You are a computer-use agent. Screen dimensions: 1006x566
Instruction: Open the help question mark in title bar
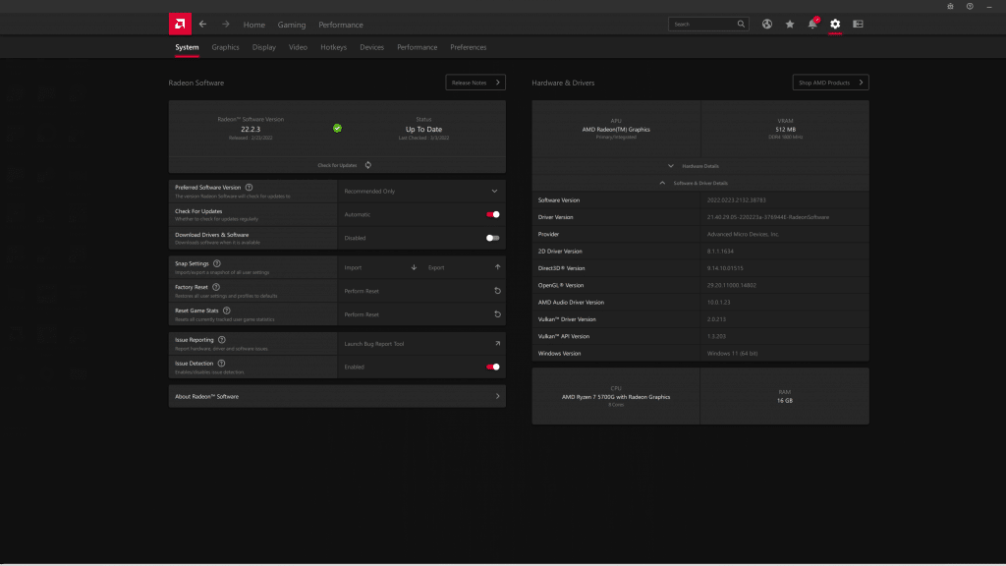click(x=970, y=7)
